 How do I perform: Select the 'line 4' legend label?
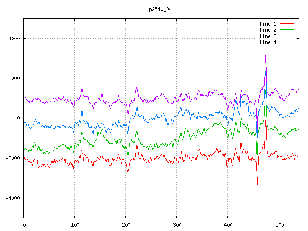click(x=268, y=42)
